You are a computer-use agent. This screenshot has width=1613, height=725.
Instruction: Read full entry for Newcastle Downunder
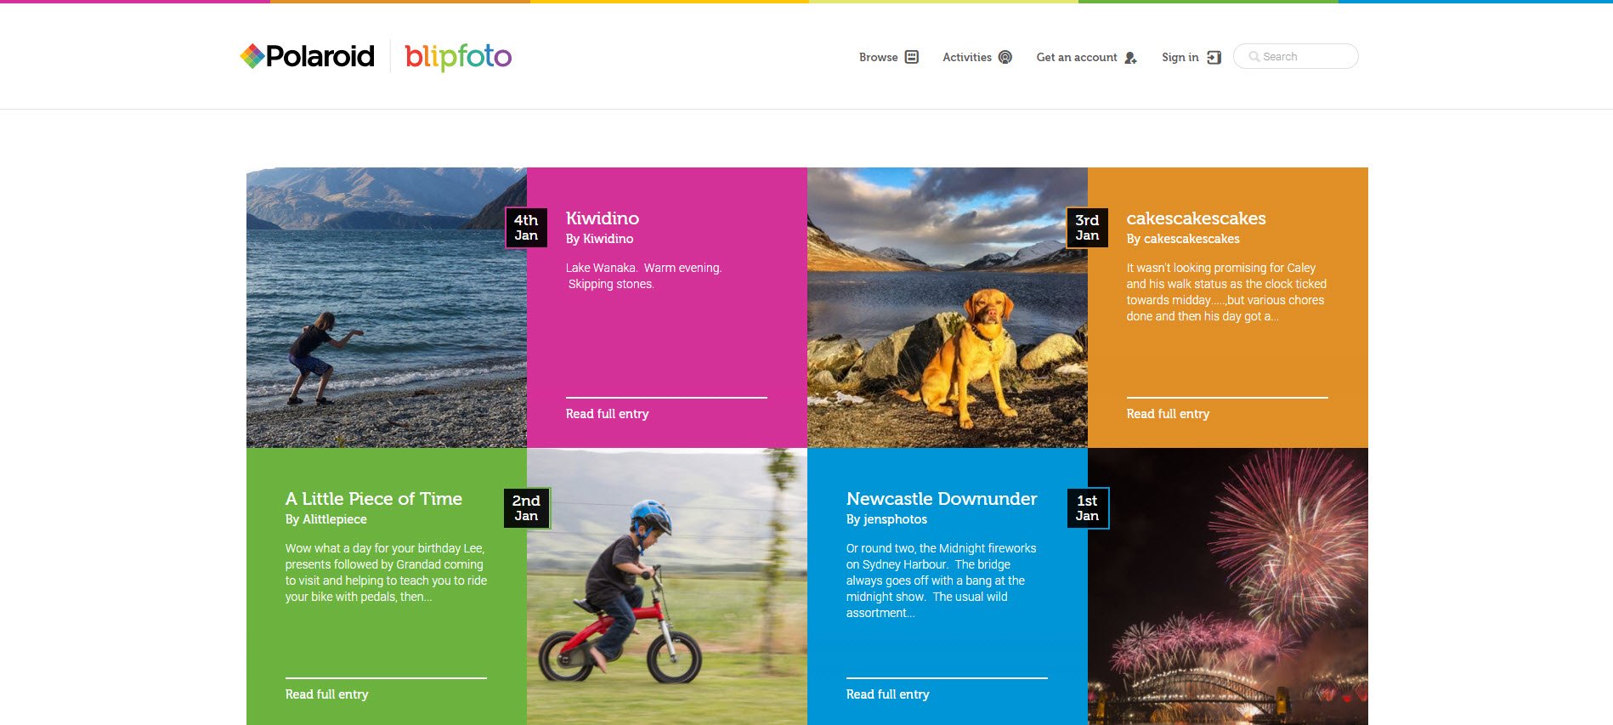pyautogui.click(x=887, y=694)
